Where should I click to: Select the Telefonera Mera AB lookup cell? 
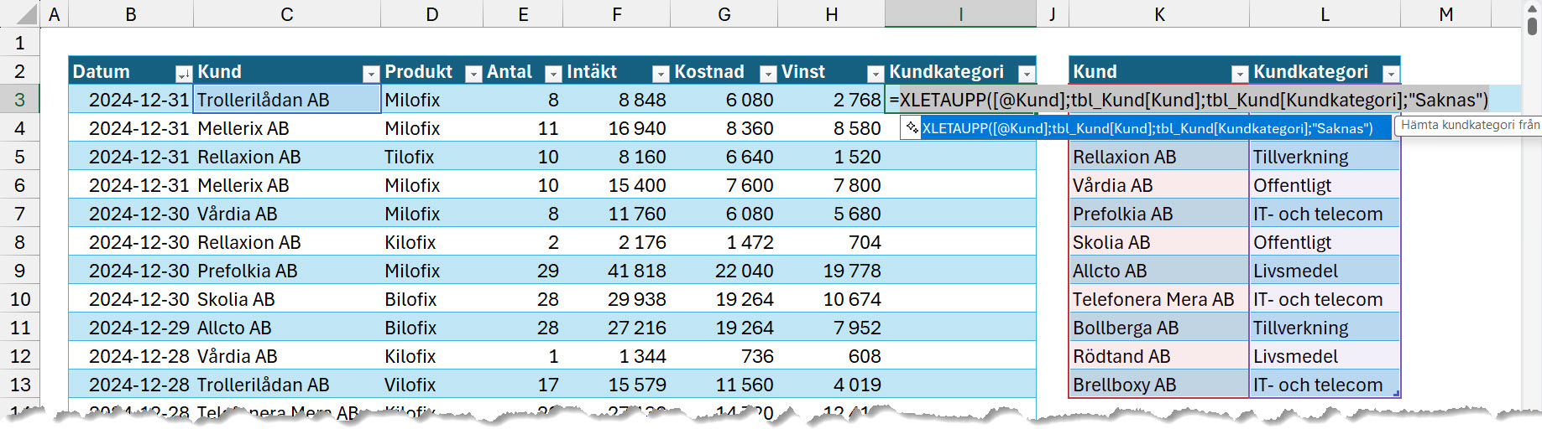[1159, 299]
